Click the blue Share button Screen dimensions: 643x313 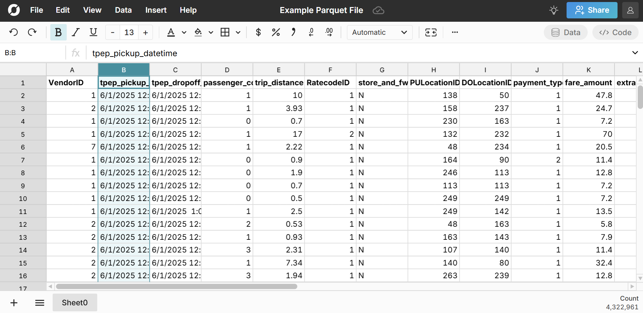click(592, 10)
